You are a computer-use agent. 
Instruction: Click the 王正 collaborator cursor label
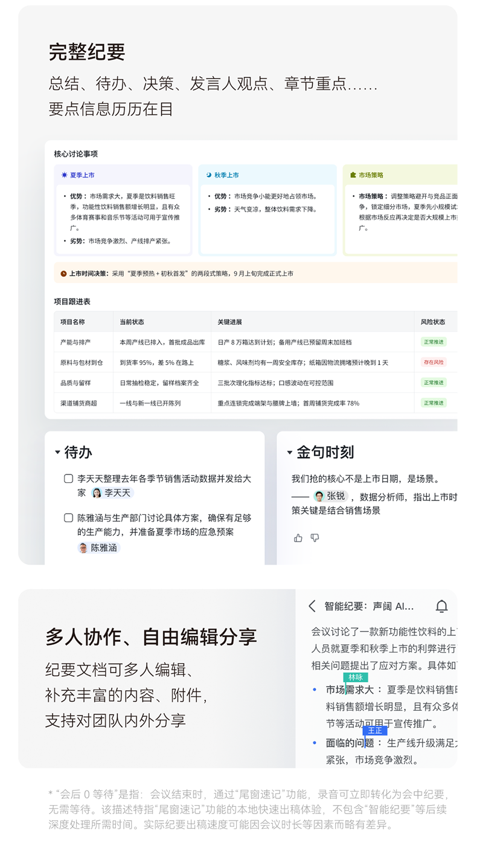pyautogui.click(x=375, y=731)
